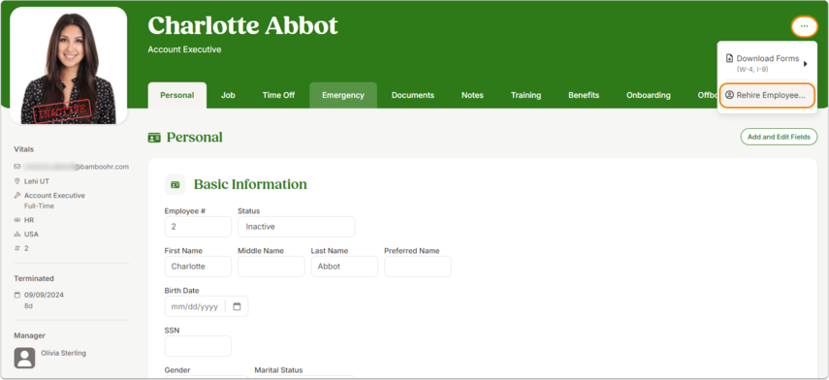Click the Account Executive subtitle in header
Viewport: 829px width, 380px height.
click(184, 49)
